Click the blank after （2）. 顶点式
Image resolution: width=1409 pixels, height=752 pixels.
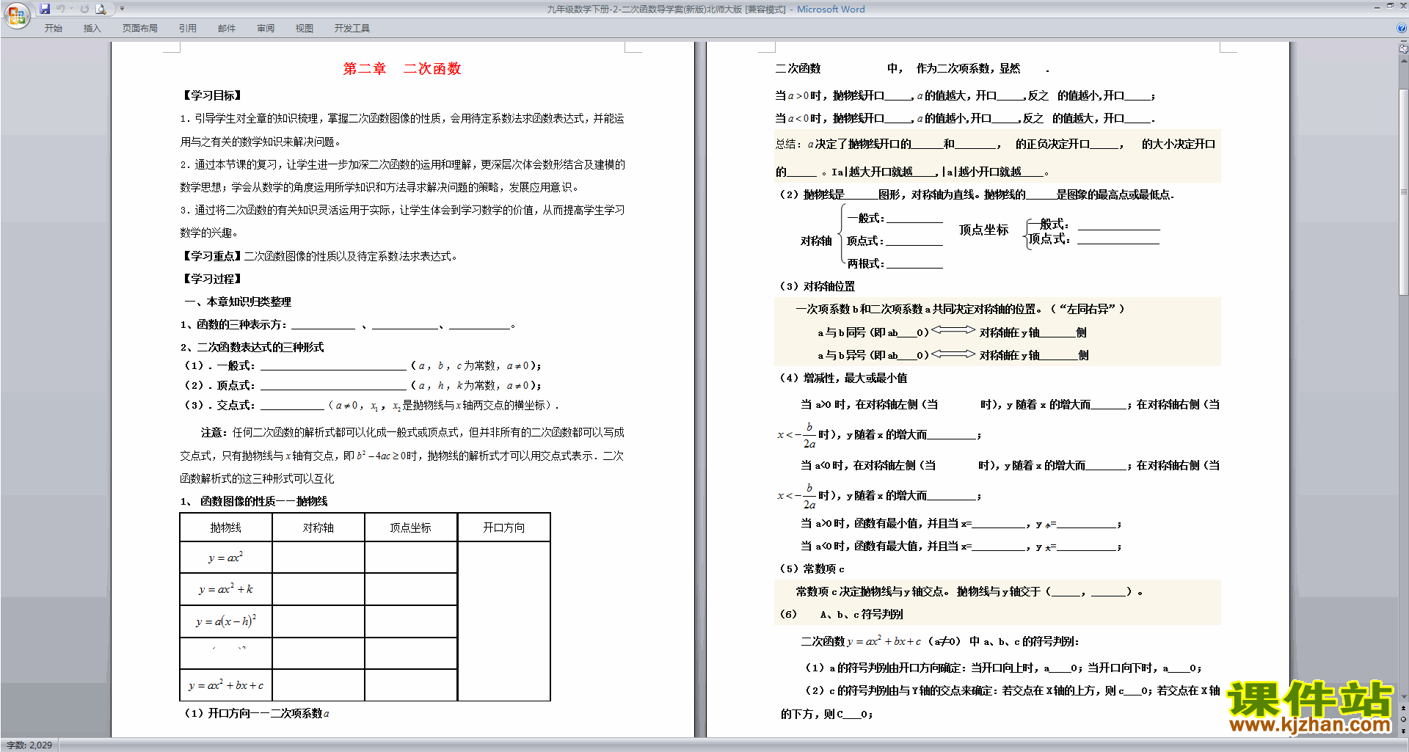[333, 385]
